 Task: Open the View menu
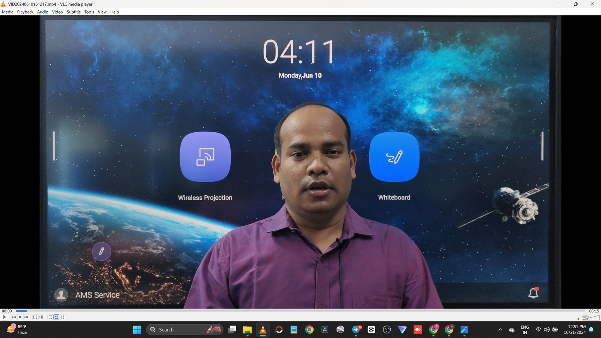tap(102, 12)
